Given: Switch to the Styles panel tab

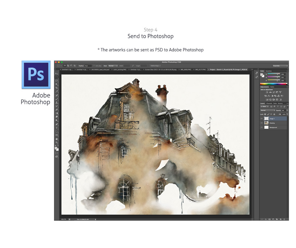Looking at the screenshot, I should pyautogui.click(x=272, y=87).
